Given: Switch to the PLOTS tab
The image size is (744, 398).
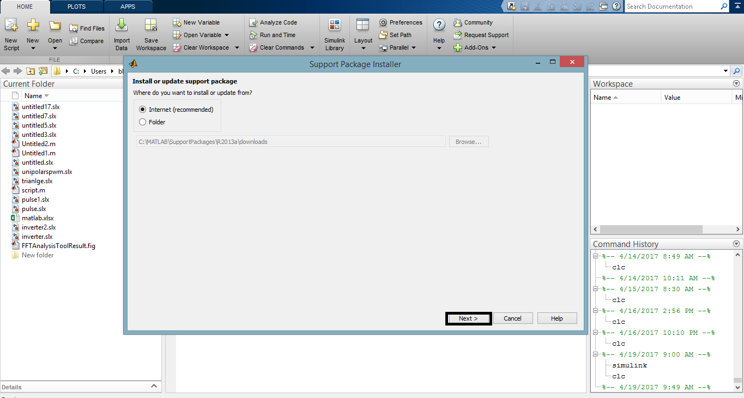Looking at the screenshot, I should pyautogui.click(x=76, y=7).
